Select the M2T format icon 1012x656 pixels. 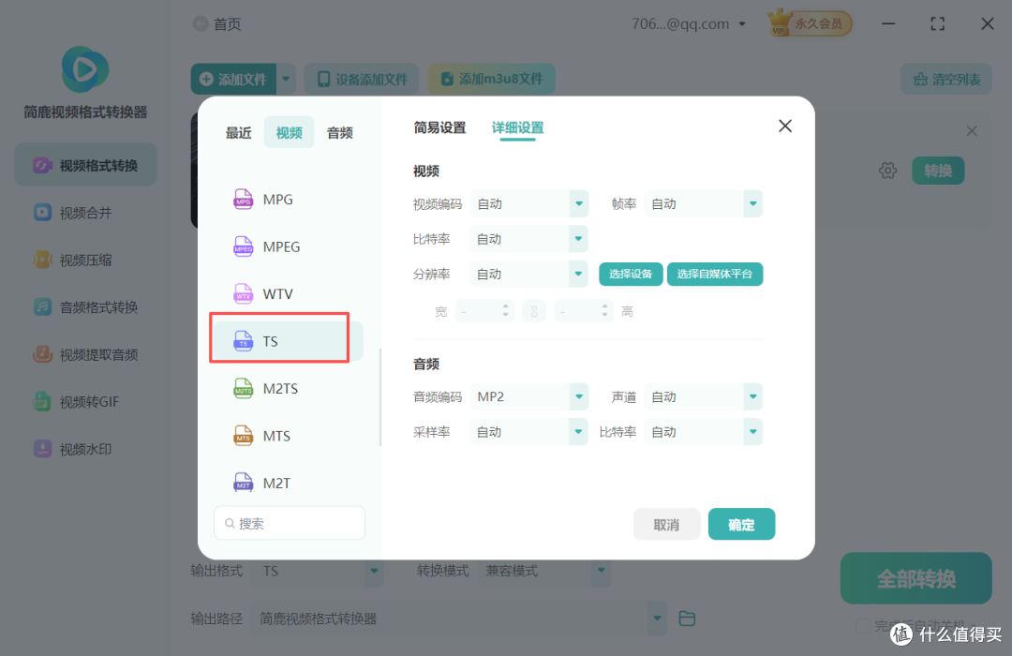pos(243,483)
